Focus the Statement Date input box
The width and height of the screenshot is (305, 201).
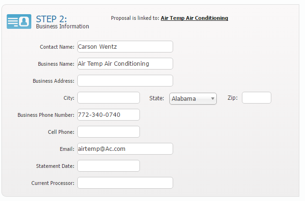click(108, 166)
